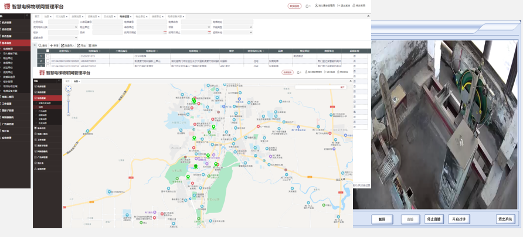The width and height of the screenshot is (523, 237).
Task: Click the map pan compass control
Action: tap(69, 89)
